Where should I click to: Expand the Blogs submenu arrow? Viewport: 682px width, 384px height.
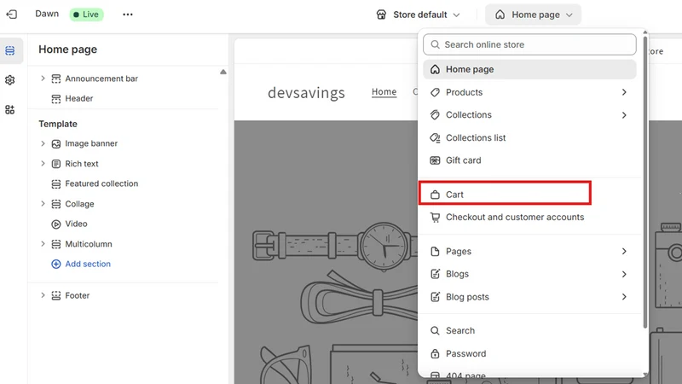coord(624,274)
